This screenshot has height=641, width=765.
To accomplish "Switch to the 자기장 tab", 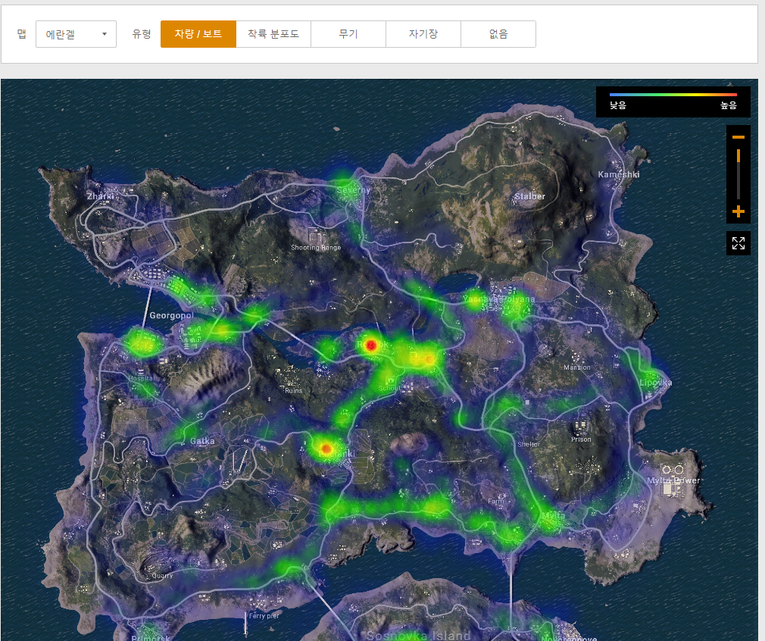I will pyautogui.click(x=423, y=34).
